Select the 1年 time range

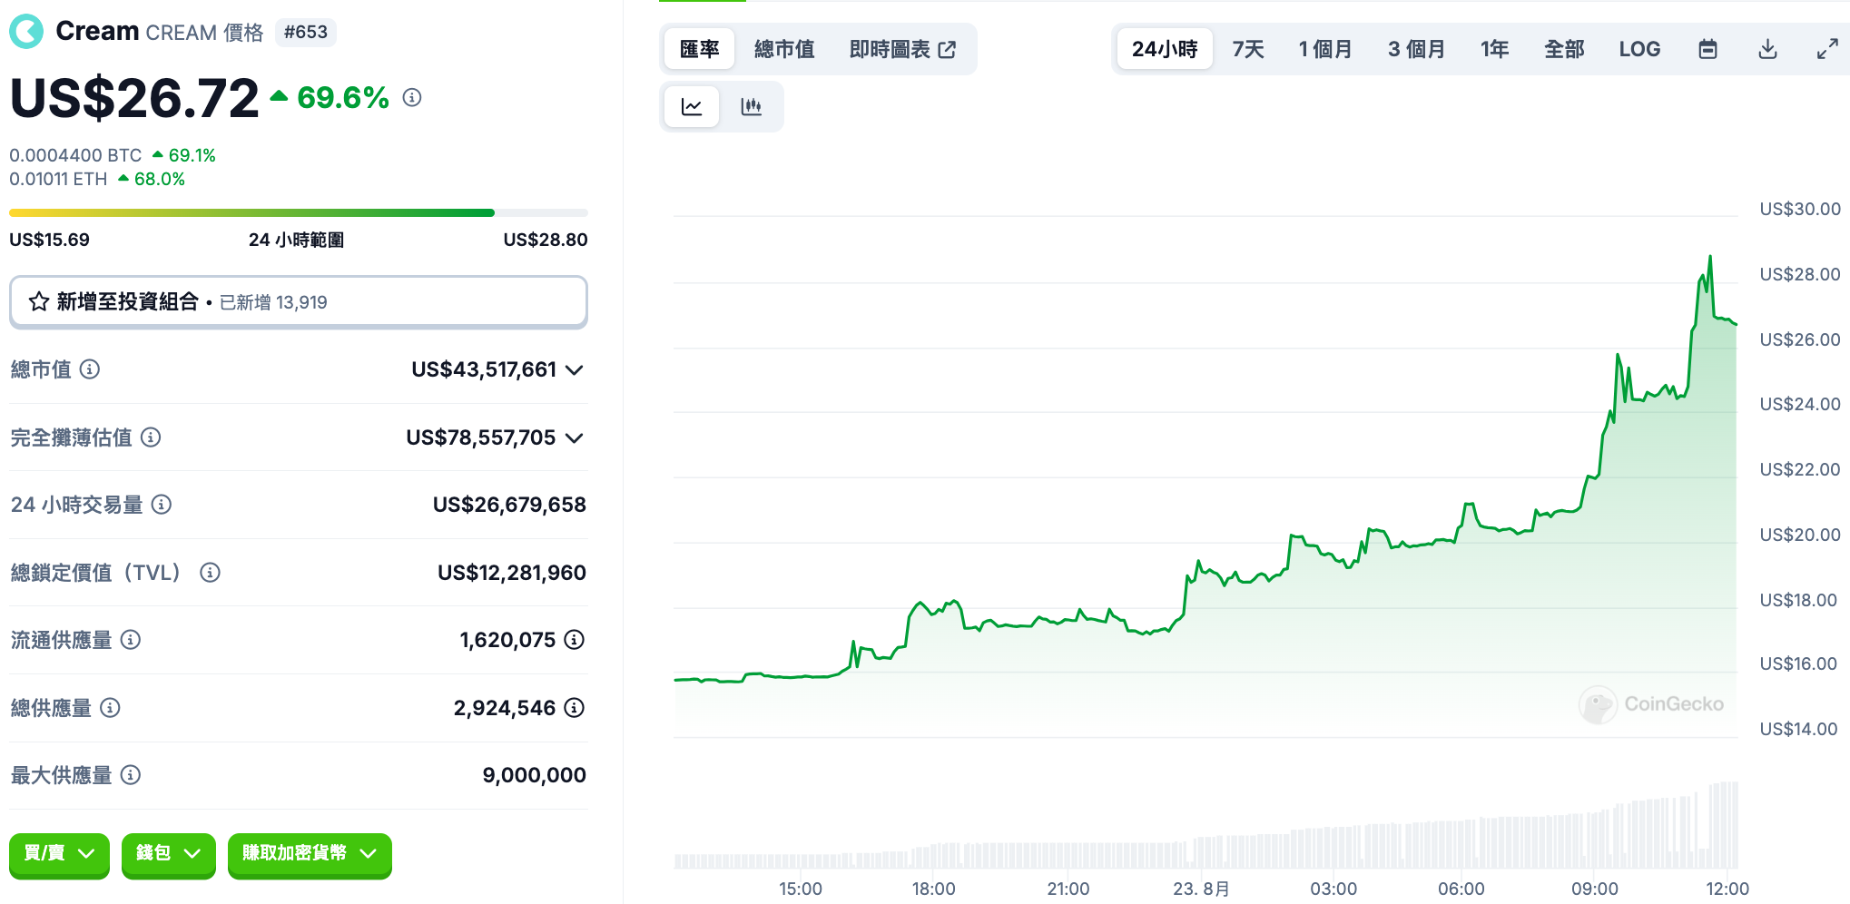[x=1495, y=49]
